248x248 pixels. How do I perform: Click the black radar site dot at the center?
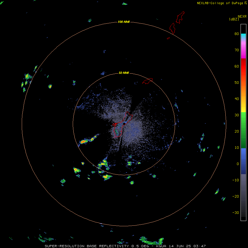(x=124, y=124)
